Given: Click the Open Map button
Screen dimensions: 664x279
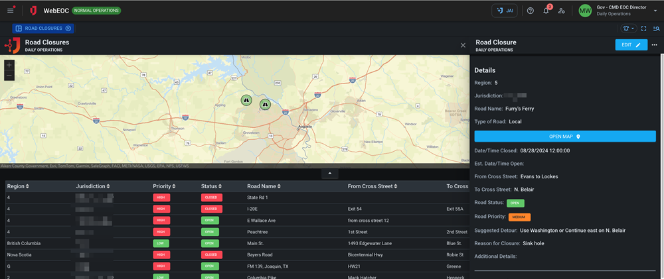Looking at the screenshot, I should click(564, 137).
